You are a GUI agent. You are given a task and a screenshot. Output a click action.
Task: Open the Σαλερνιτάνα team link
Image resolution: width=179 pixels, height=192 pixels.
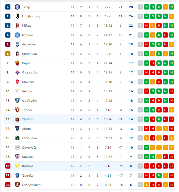pyautogui.click(x=31, y=185)
